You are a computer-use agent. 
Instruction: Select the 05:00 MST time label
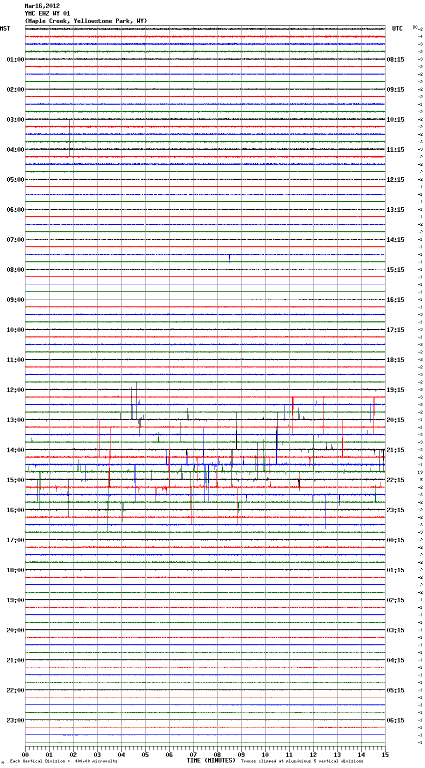pyautogui.click(x=15, y=180)
